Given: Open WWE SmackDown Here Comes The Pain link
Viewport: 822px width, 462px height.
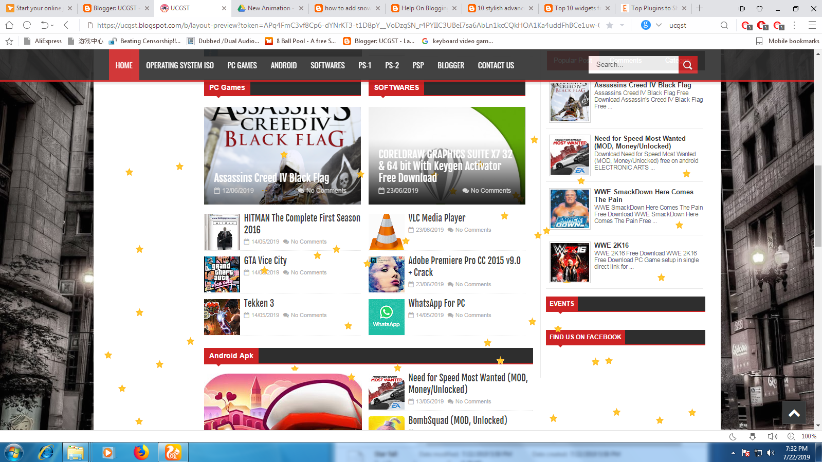Looking at the screenshot, I should coord(644,195).
